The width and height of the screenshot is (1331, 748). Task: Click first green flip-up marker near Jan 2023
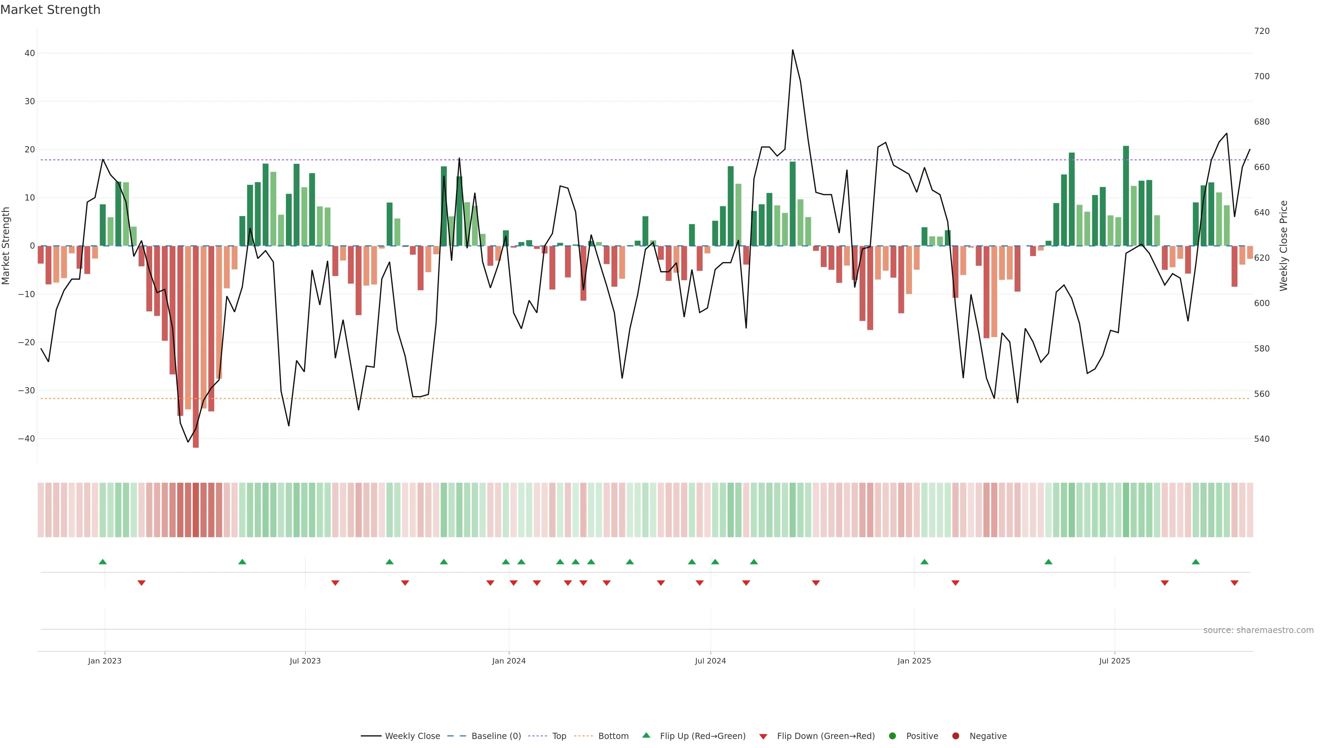point(103,562)
